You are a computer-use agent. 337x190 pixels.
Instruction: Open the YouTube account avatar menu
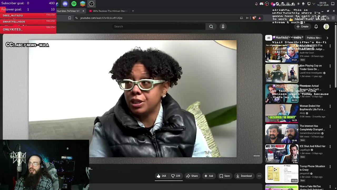coord(326,26)
